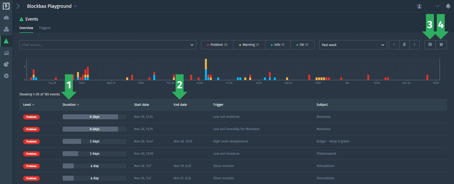Open the High room temperature trigger link
Image resolution: width=454 pixels, height=184 pixels.
click(x=230, y=141)
